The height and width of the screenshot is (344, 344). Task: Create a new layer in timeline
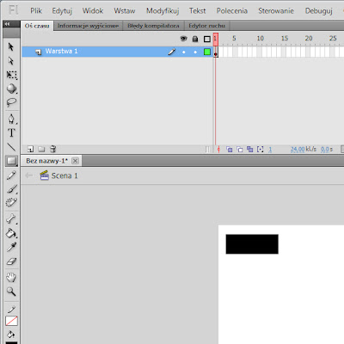pos(30,149)
